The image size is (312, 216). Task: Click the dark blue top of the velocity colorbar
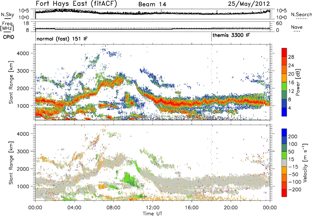[284, 133]
